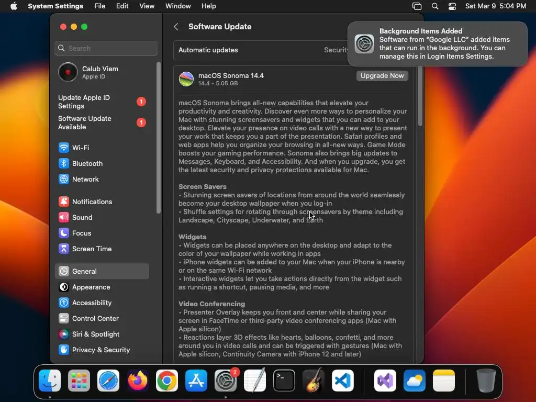
Task: Open the File menu
Action: click(100, 6)
